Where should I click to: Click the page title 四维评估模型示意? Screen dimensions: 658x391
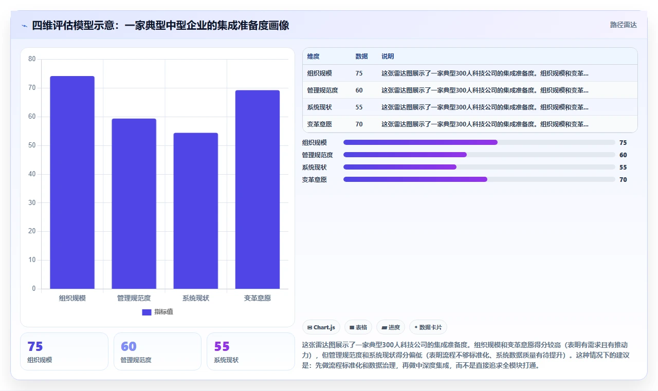160,25
